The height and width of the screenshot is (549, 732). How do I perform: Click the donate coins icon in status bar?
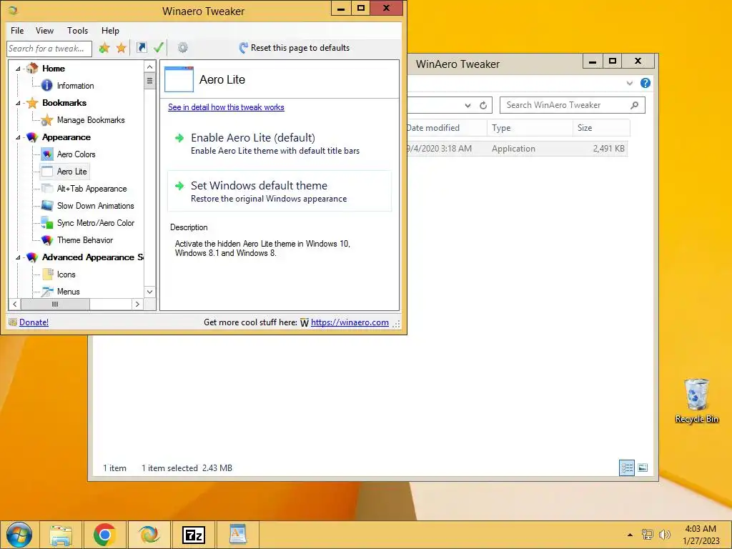(13, 322)
